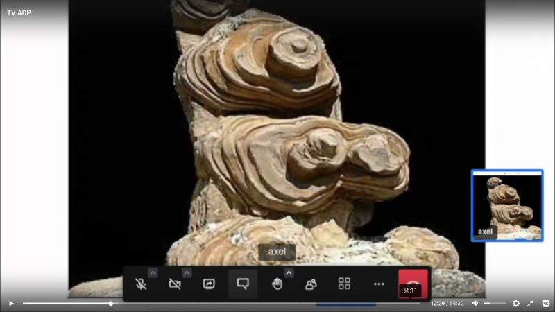Adjust the volume slider
The width and height of the screenshot is (555, 312).
[x=495, y=304]
